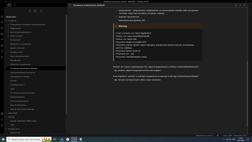The height and width of the screenshot is (142, 252).
Task: Fold the разрешения bullet item
Action: 117,10
